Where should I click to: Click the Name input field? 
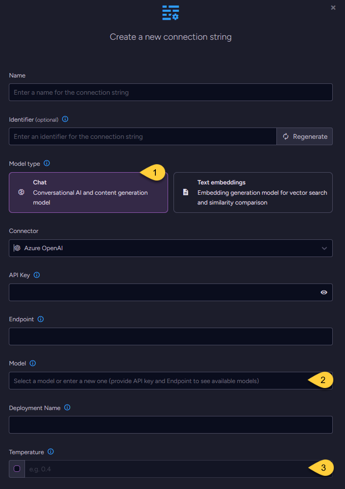pos(171,92)
